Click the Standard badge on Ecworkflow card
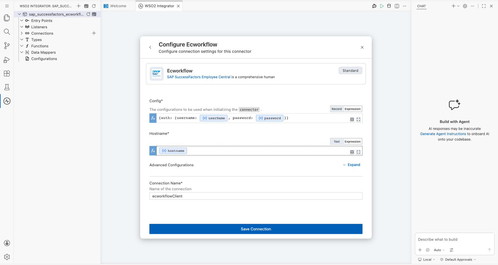498x265 pixels. pos(350,71)
